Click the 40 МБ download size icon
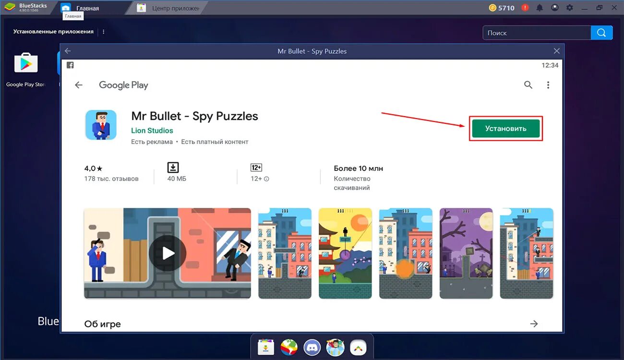The height and width of the screenshot is (360, 624). coord(173,168)
